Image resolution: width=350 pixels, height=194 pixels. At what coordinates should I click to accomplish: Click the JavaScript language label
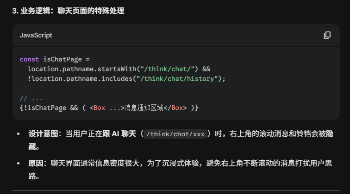36,36
